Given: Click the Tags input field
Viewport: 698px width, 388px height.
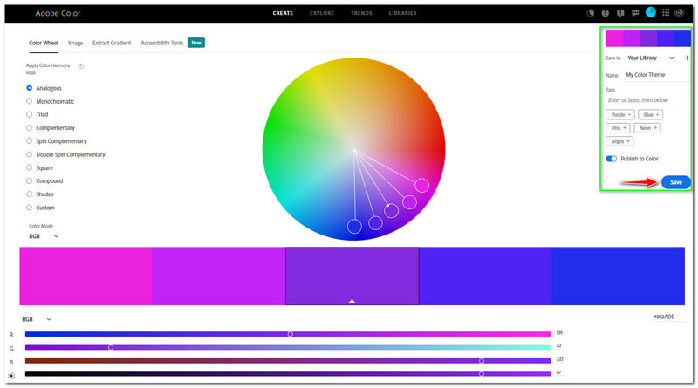Looking at the screenshot, I should [648, 100].
